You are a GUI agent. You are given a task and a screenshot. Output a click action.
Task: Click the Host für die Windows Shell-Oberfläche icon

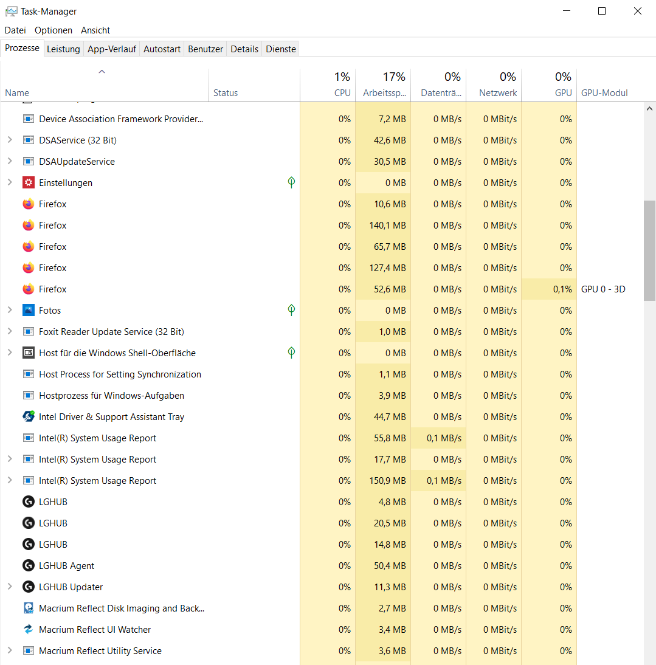29,353
